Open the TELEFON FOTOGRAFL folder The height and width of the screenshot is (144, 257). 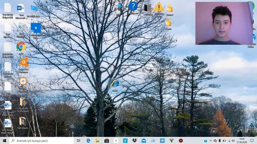pos(23,102)
